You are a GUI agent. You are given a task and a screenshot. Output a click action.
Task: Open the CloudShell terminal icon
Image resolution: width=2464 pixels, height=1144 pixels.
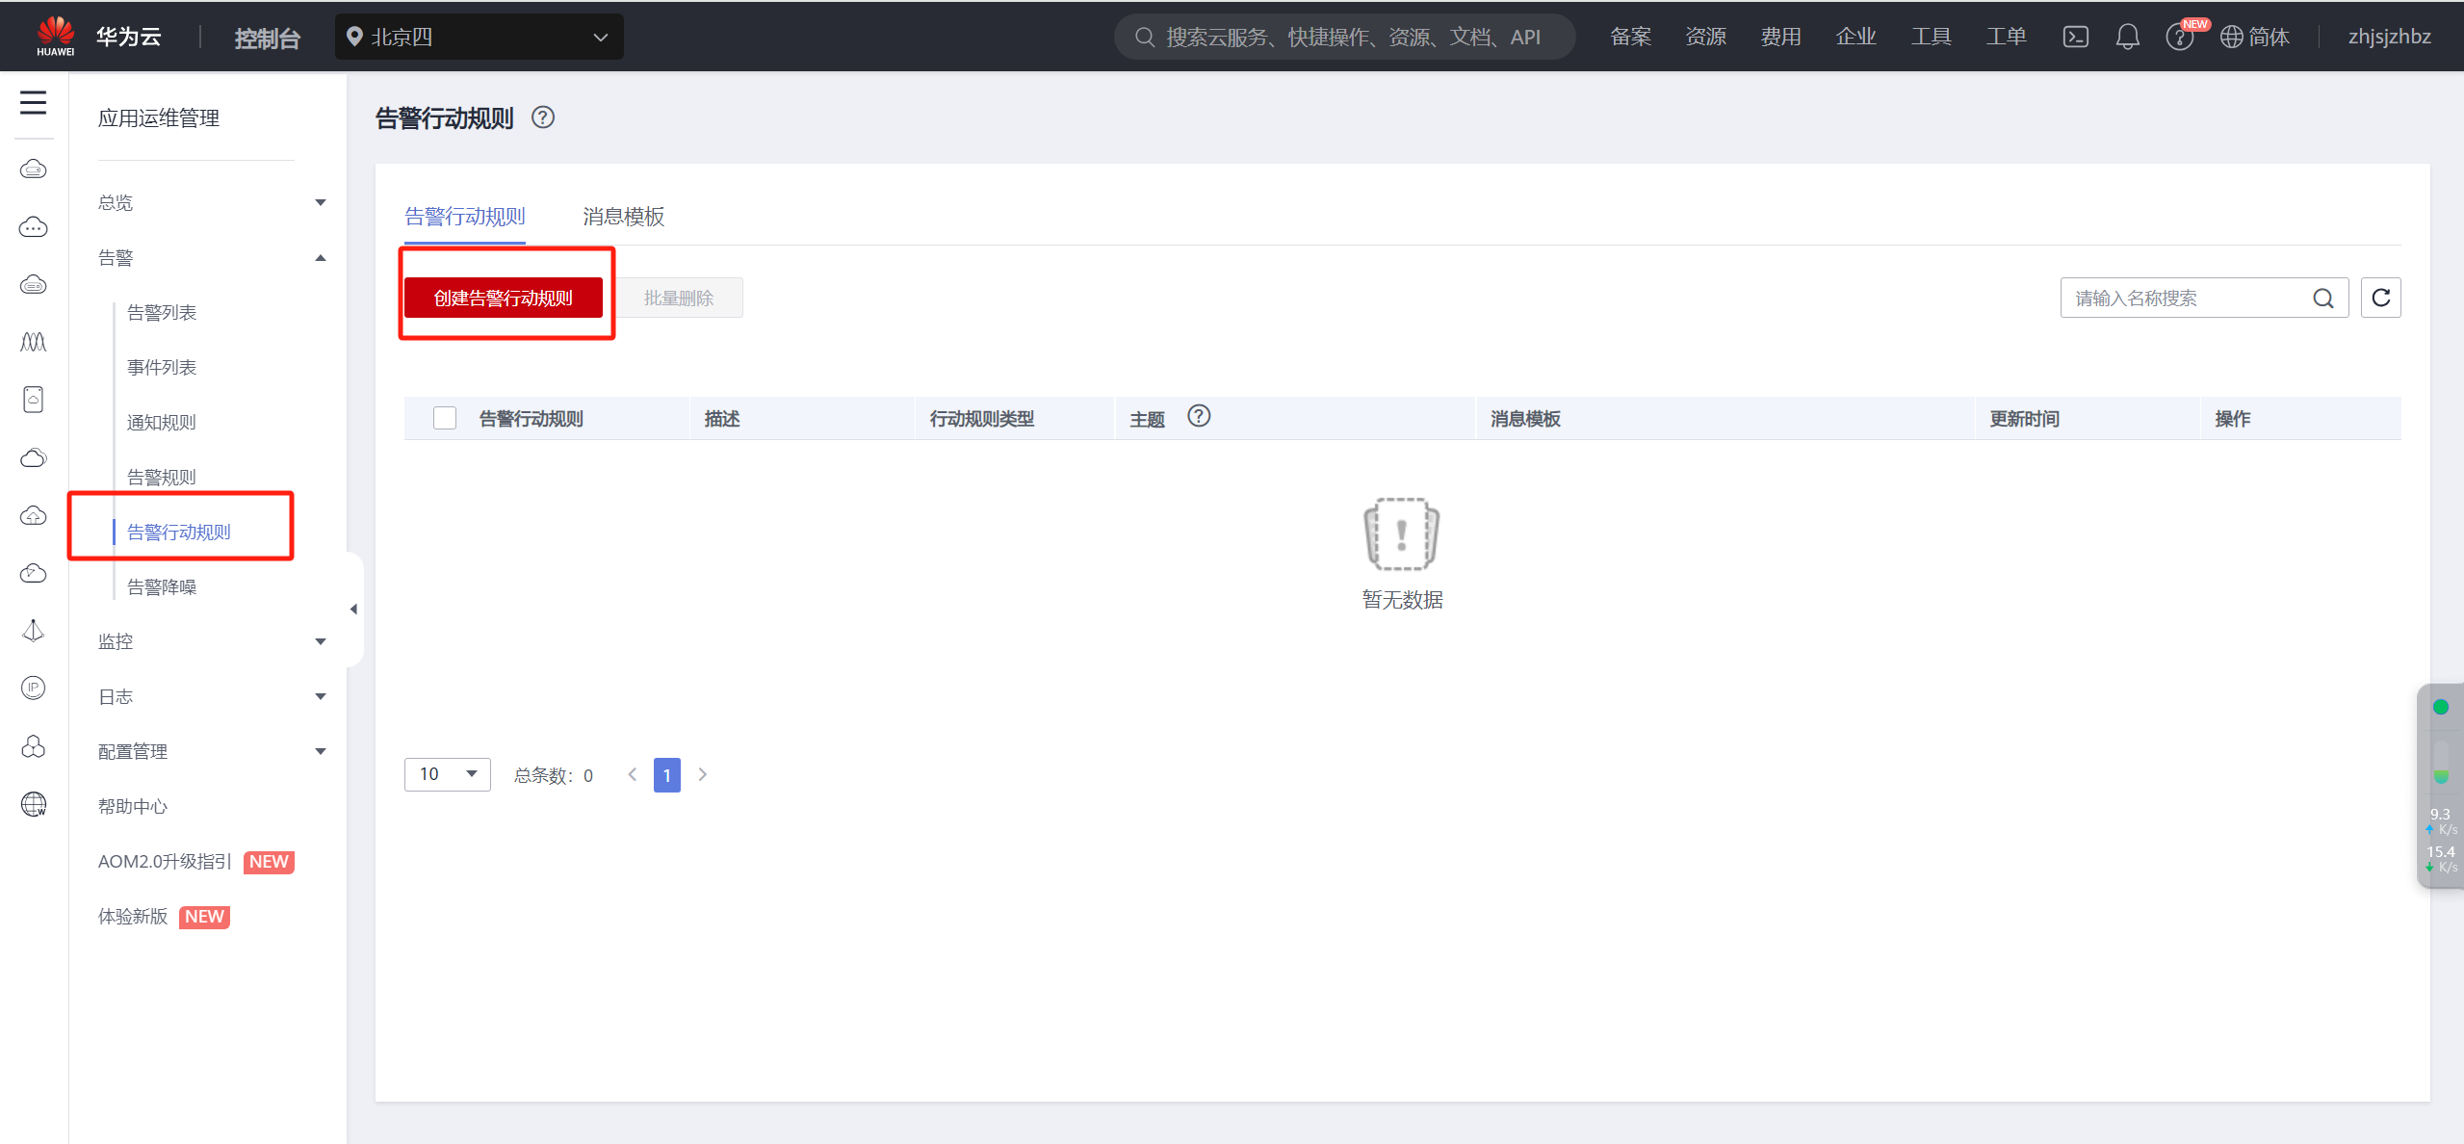click(x=2075, y=37)
